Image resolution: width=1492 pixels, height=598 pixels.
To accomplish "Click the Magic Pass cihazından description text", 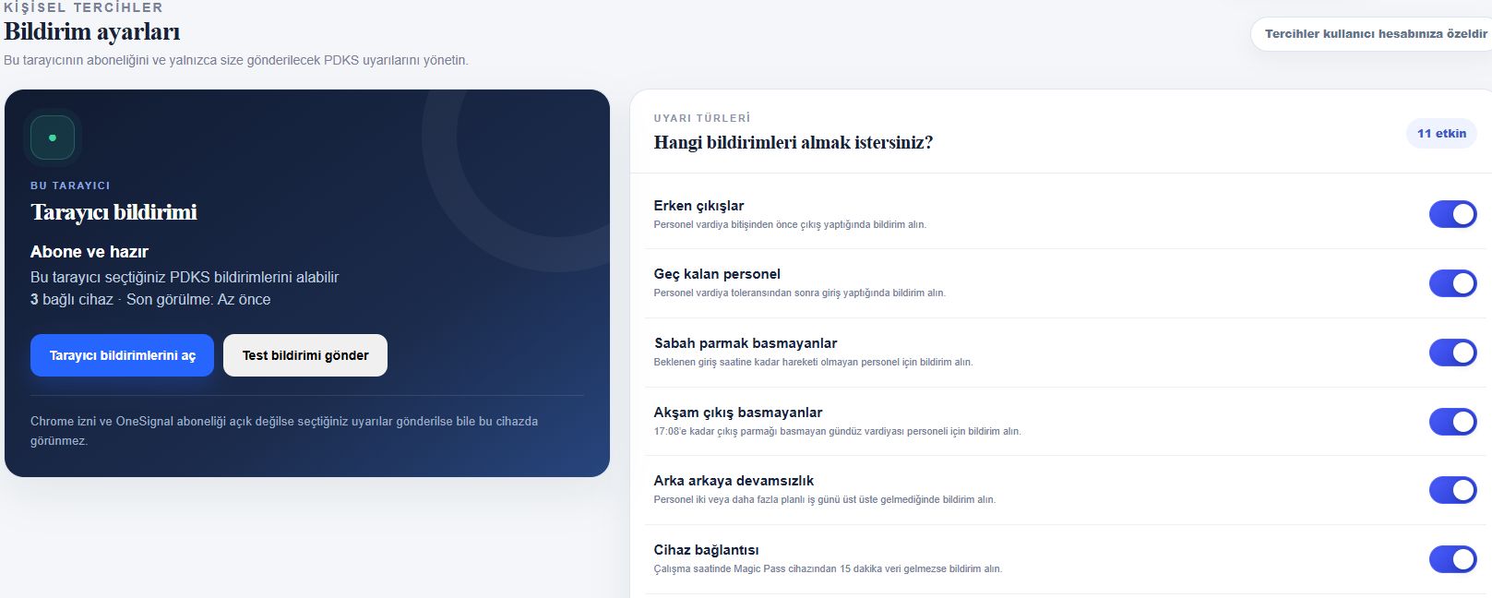I will [x=828, y=568].
